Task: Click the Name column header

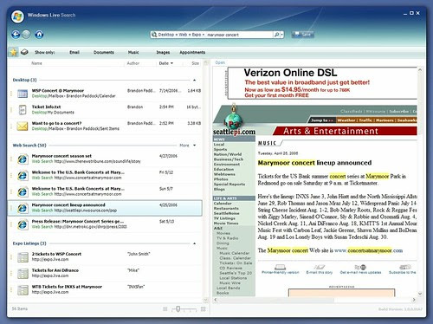Action: point(36,63)
